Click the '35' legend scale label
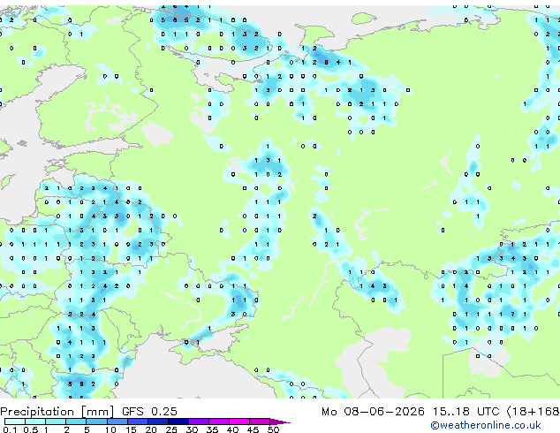 [x=212, y=429]
